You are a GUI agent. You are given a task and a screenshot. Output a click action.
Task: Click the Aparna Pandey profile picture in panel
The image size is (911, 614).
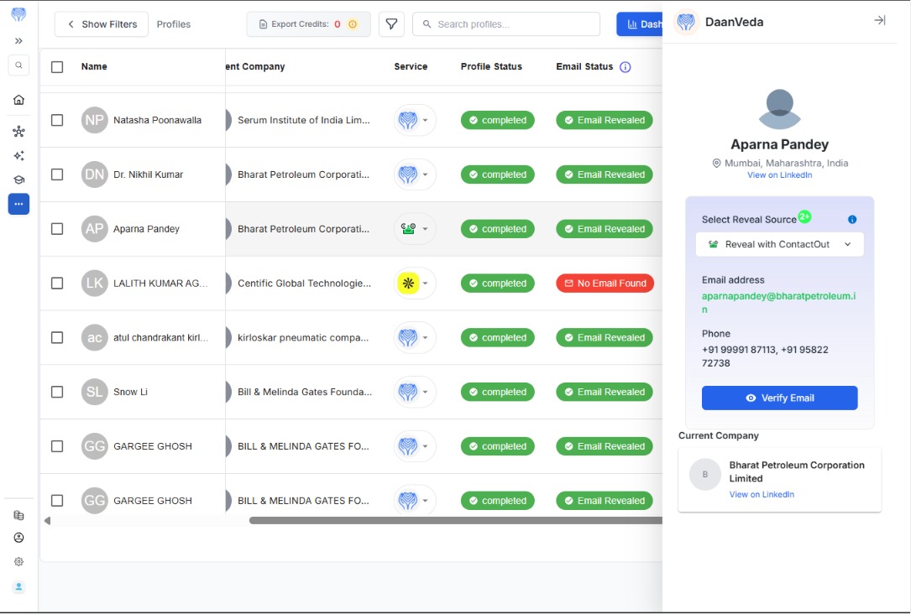(x=780, y=109)
